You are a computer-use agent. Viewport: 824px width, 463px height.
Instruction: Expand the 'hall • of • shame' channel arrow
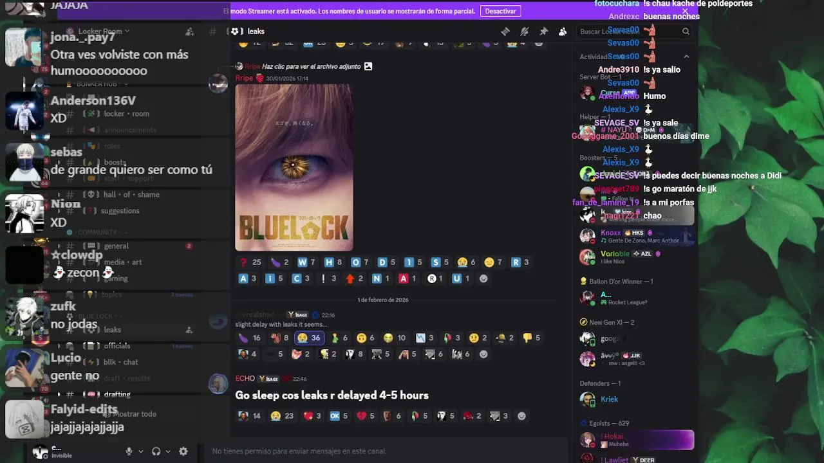click(x=59, y=195)
